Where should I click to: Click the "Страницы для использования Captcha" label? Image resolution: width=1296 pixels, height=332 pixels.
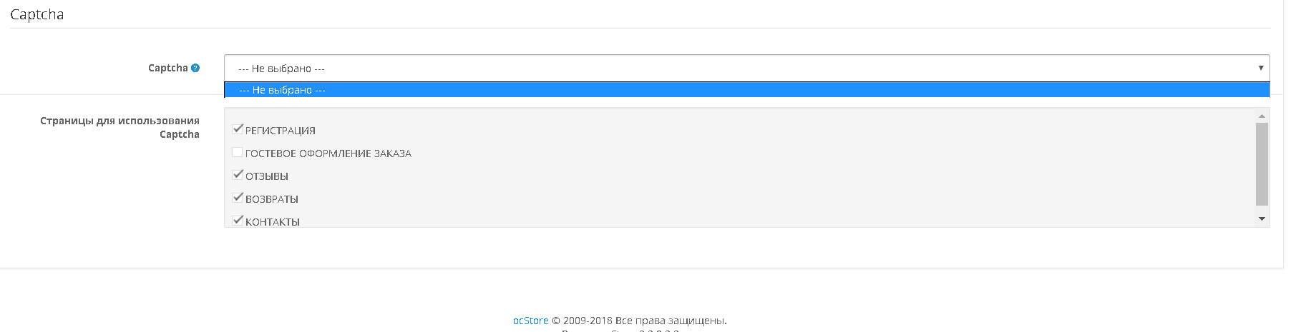[x=120, y=127]
